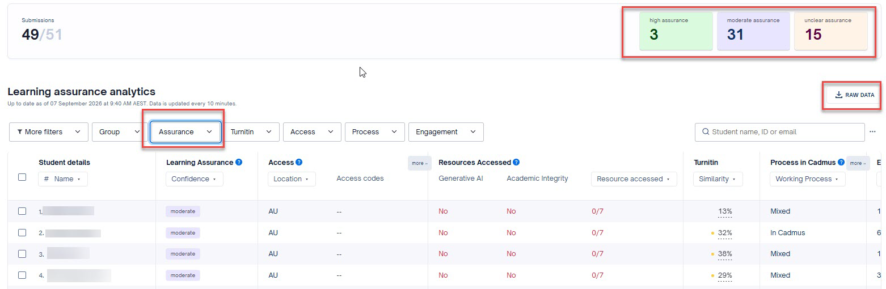Click the Generative AI column heading
The image size is (886, 289).
tap(460, 178)
